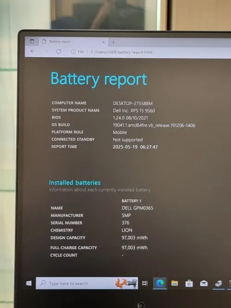Viewport: 231px width, 308px height.
Task: View the File site information icon
Action: [73, 52]
